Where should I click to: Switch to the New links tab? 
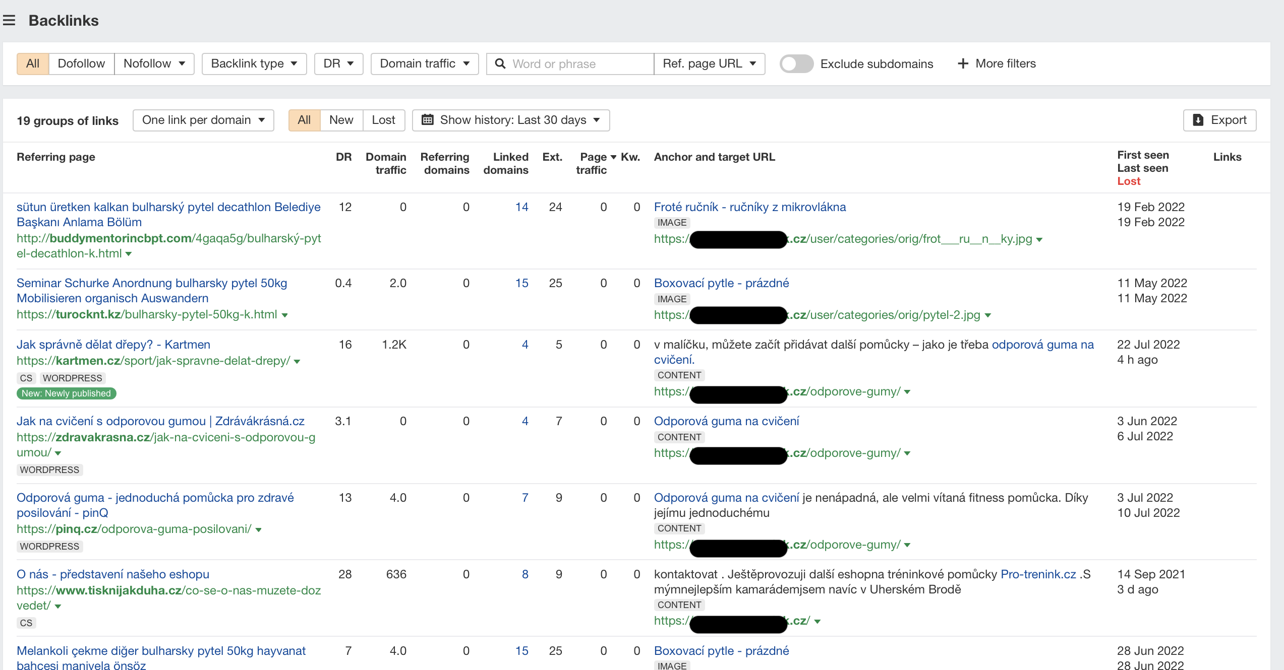coord(341,120)
